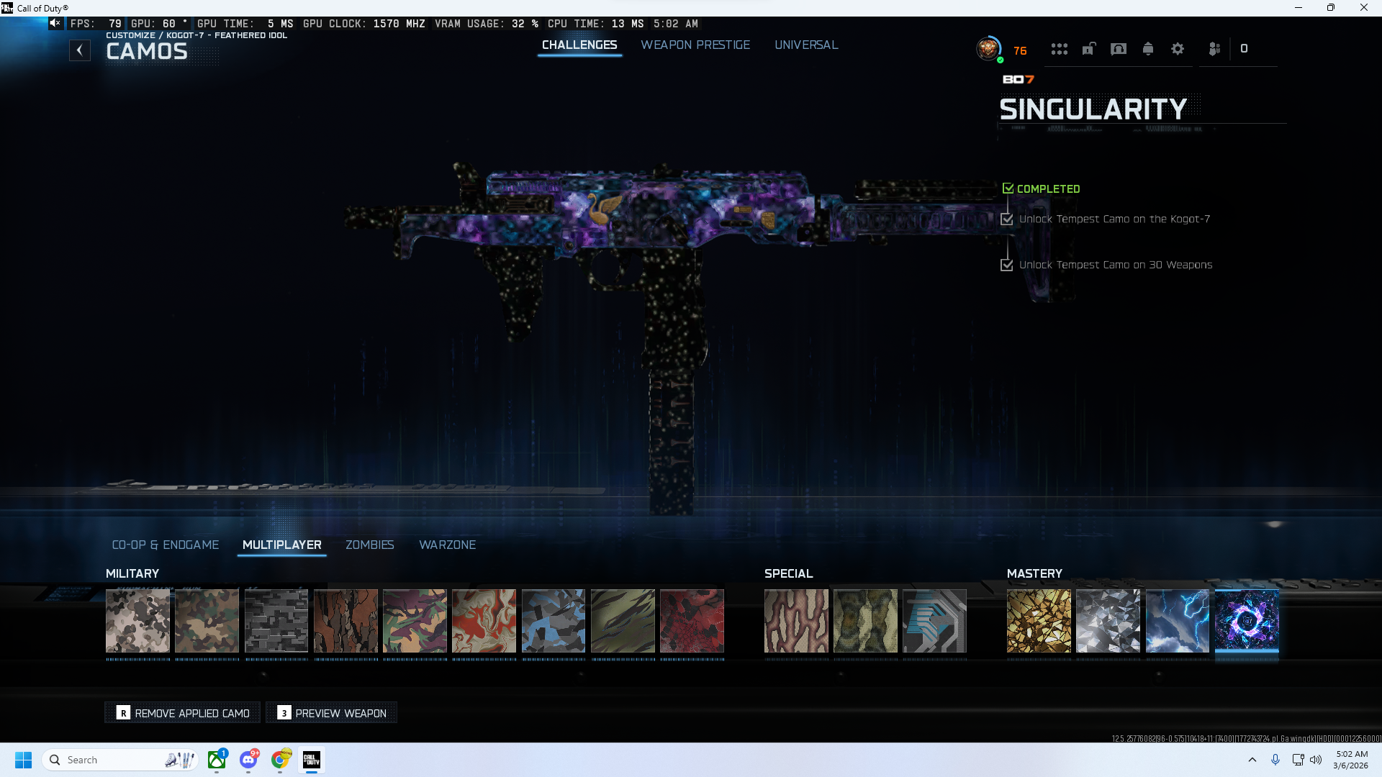Open the unlock padlock icon in top bar
The height and width of the screenshot is (777, 1382).
tap(1089, 49)
